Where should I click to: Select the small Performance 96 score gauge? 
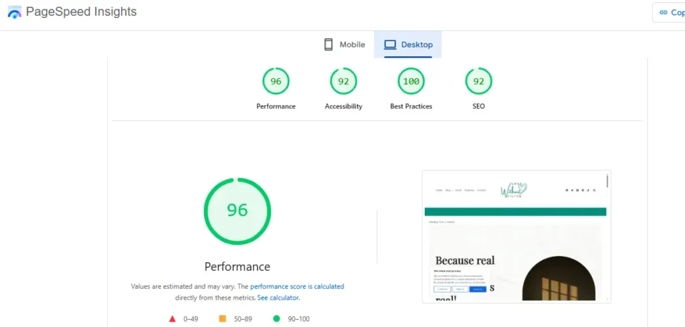[x=276, y=82]
